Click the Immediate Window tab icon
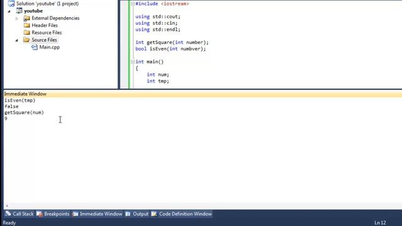Screen dimensions: 402x226 click(75, 214)
